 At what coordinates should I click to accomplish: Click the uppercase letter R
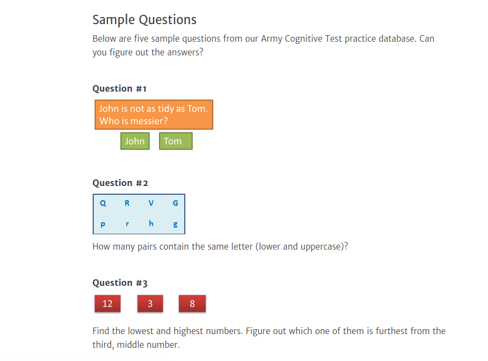coord(127,203)
